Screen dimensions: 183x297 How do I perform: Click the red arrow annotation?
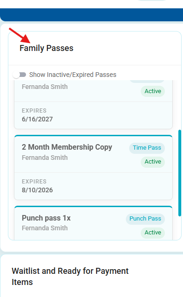click(x=20, y=35)
